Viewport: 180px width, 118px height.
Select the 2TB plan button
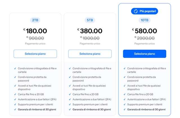coord(35,54)
